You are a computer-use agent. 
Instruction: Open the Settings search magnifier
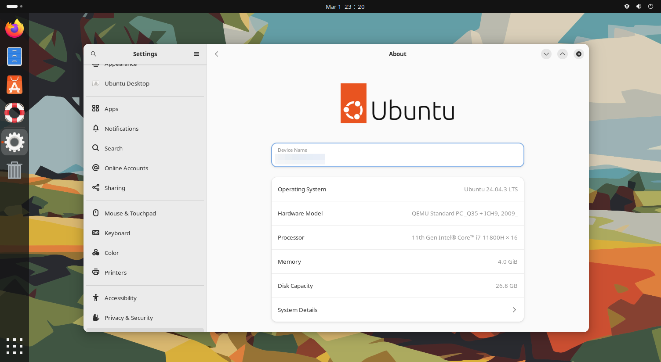(x=94, y=54)
